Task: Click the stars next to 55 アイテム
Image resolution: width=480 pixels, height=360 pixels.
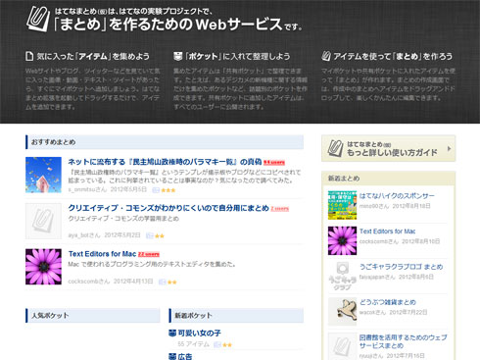Action: [x=227, y=344]
